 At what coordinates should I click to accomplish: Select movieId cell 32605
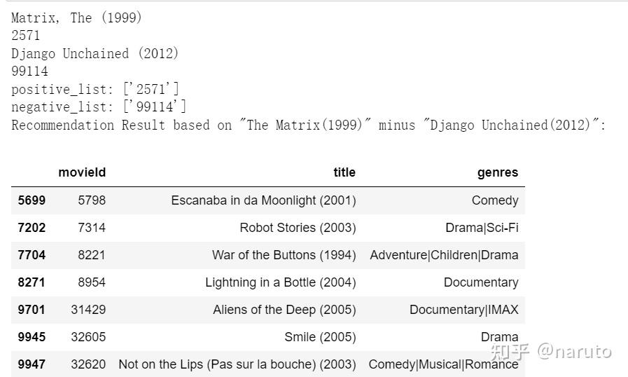tap(88, 337)
